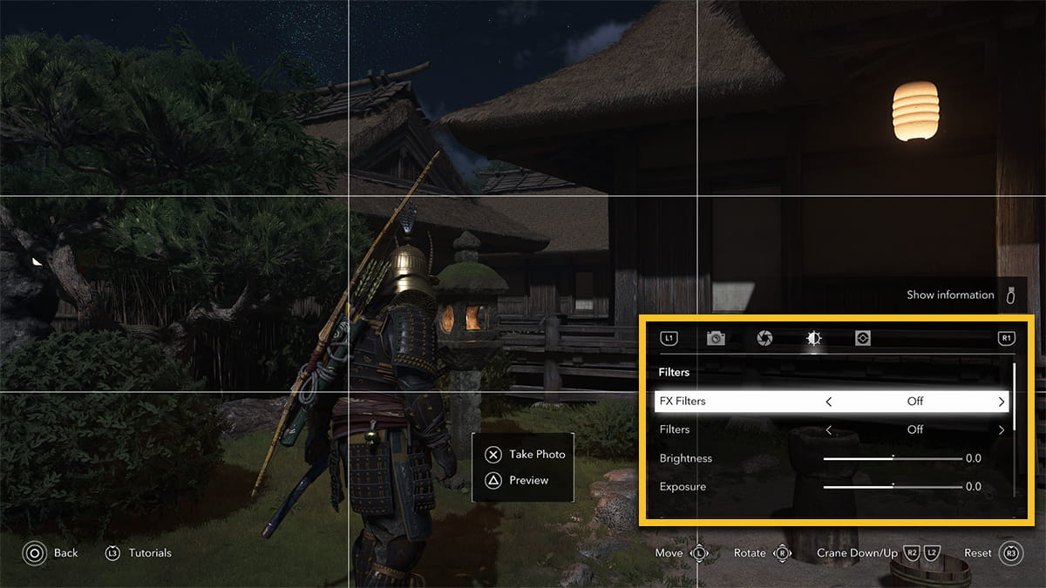Click the Back label
Image resolution: width=1046 pixels, height=588 pixels.
pyautogui.click(x=66, y=553)
